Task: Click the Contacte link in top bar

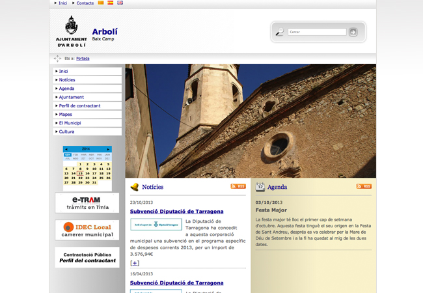Action: (x=85, y=3)
